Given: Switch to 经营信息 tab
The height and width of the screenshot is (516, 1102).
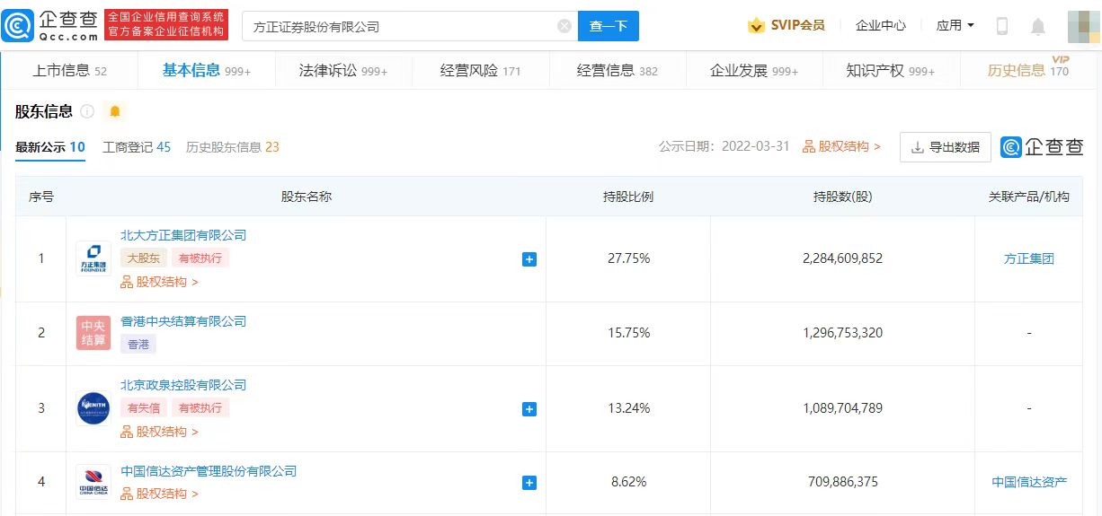Looking at the screenshot, I should click(x=617, y=70).
